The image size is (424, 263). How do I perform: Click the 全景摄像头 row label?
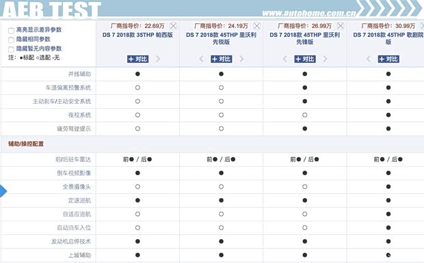[77, 187]
